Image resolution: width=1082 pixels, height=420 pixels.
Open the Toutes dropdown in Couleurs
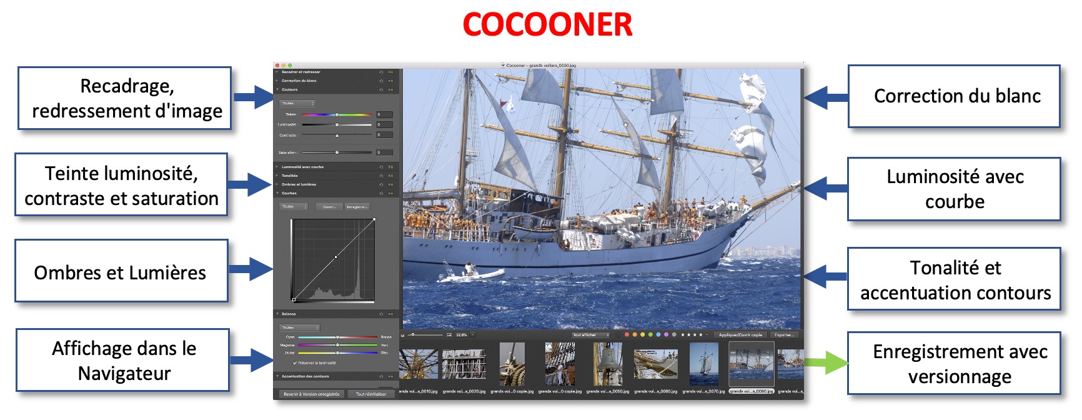click(297, 103)
